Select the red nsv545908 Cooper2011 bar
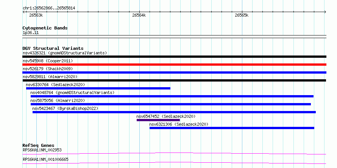The width and height of the screenshot is (337, 168). [x=174, y=65]
